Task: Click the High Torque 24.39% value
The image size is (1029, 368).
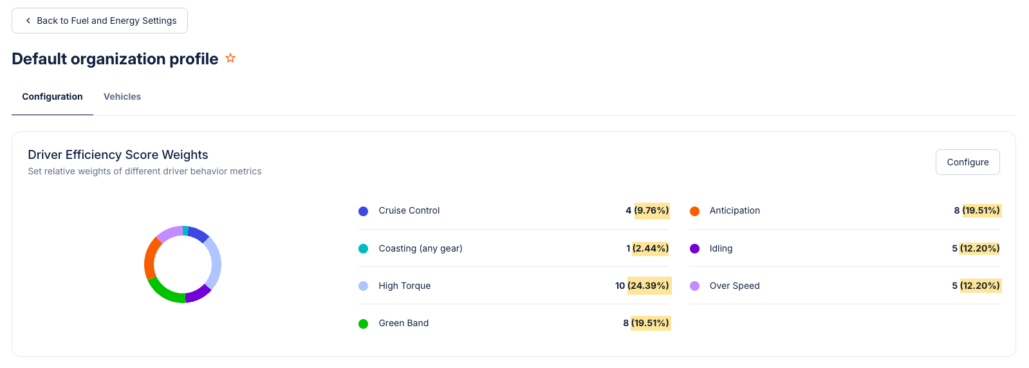Action: pyautogui.click(x=648, y=286)
